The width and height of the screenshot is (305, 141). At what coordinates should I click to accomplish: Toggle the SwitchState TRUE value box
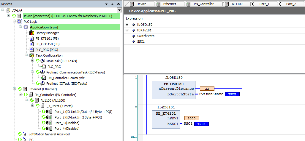coord(232,94)
